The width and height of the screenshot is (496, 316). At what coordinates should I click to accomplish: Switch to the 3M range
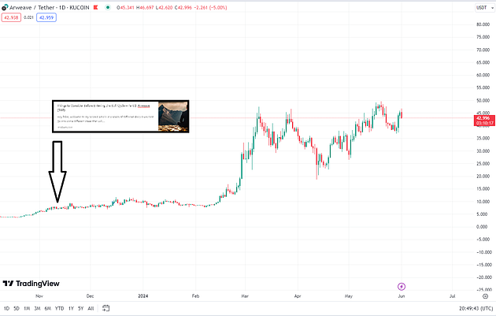click(x=37, y=308)
